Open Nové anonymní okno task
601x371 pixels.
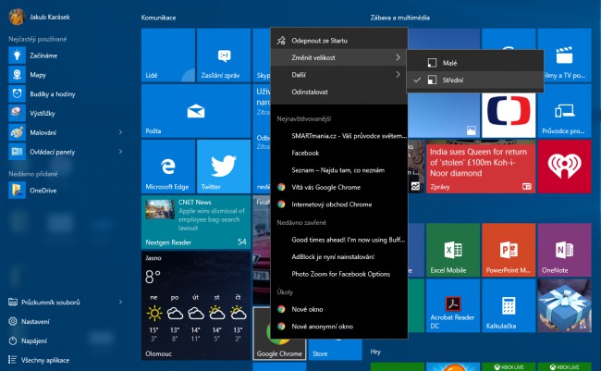tap(339, 327)
